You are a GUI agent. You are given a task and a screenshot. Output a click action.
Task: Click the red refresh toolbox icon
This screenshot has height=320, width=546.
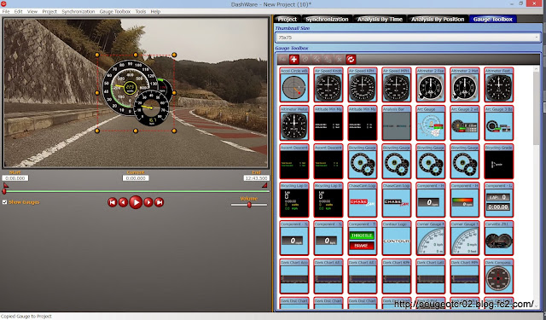click(351, 59)
